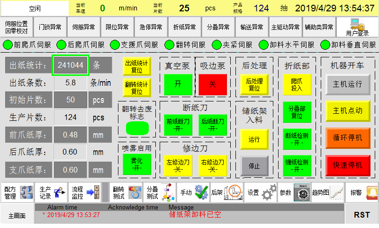Viewport: 379px width, 228px height.
Task: Open 生产记录 production record
Action: pos(51,192)
